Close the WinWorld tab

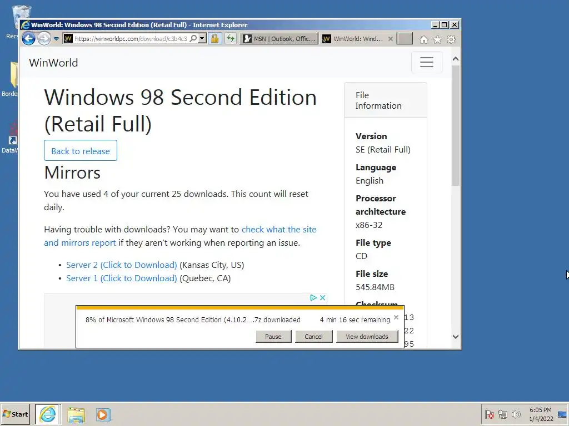391,39
